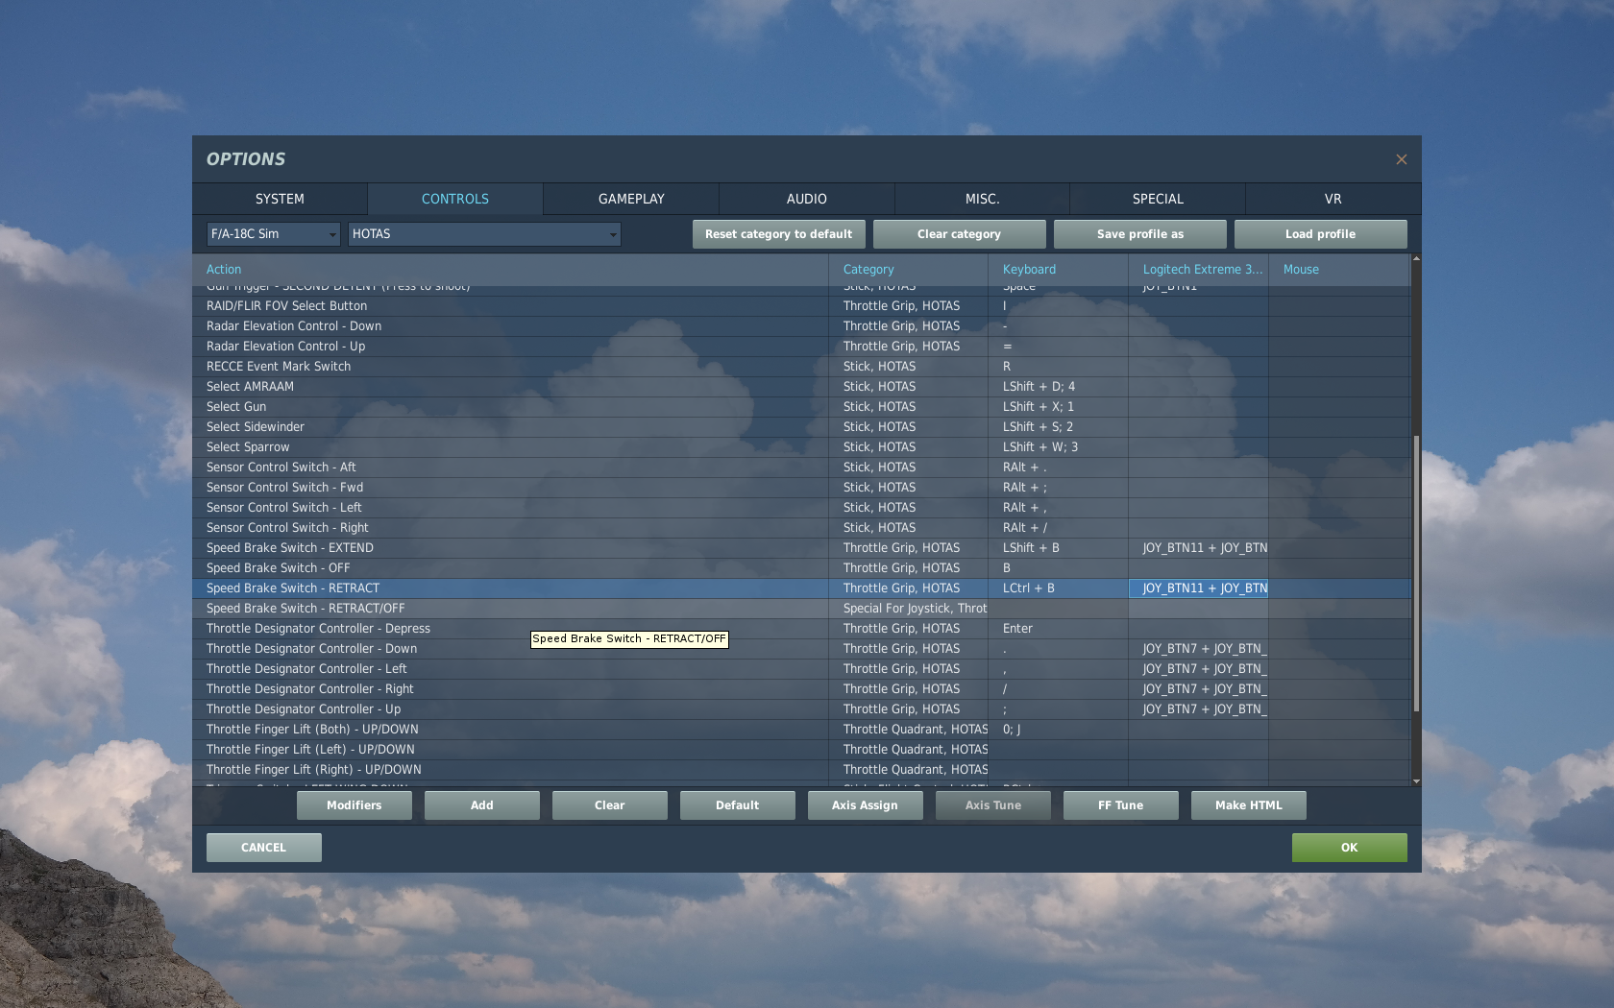Viewport: 1614px width, 1008px height.
Task: Click keyboard cell LCtrl + B
Action: 1058,588
